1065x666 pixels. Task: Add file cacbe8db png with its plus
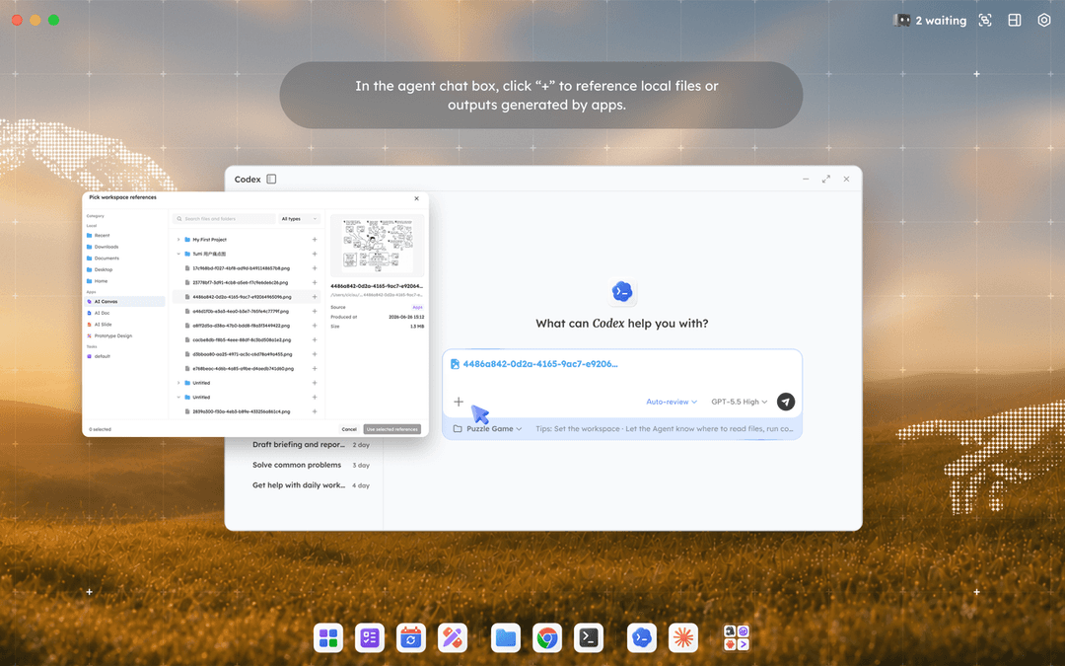tap(315, 339)
